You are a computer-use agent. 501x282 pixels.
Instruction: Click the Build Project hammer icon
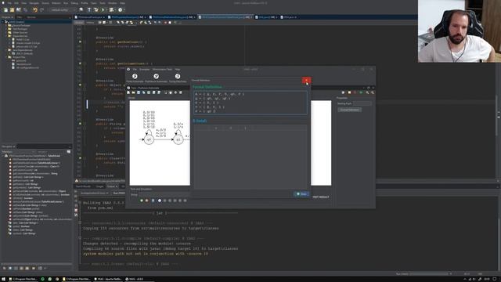coord(89,10)
